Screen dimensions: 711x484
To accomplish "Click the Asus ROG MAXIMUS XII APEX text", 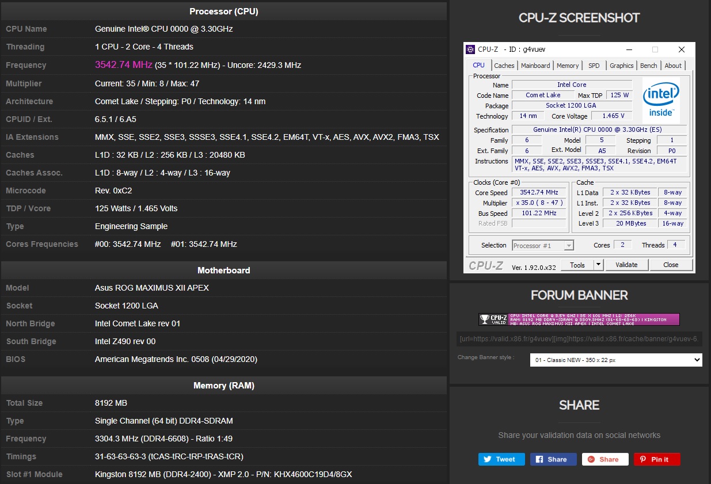I will (152, 288).
